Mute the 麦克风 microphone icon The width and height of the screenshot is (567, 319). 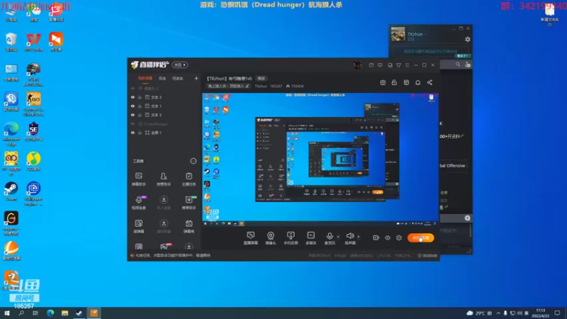click(330, 236)
